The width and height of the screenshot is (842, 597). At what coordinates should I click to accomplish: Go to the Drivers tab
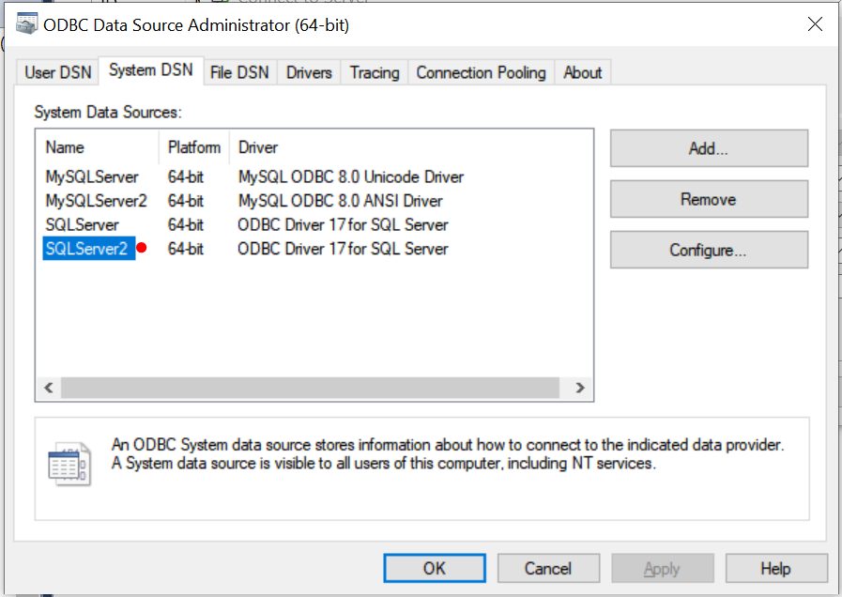309,72
